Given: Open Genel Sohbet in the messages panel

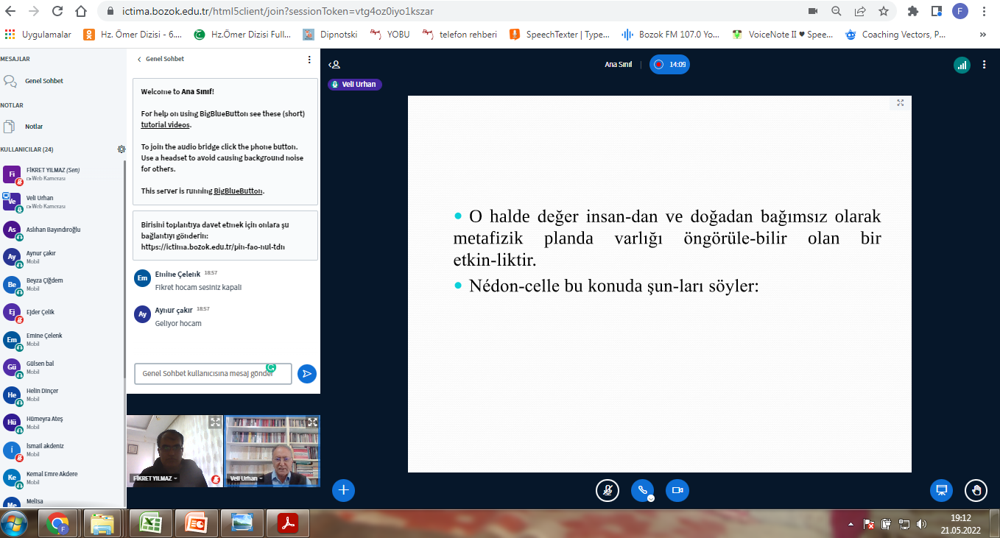Looking at the screenshot, I should [x=43, y=81].
